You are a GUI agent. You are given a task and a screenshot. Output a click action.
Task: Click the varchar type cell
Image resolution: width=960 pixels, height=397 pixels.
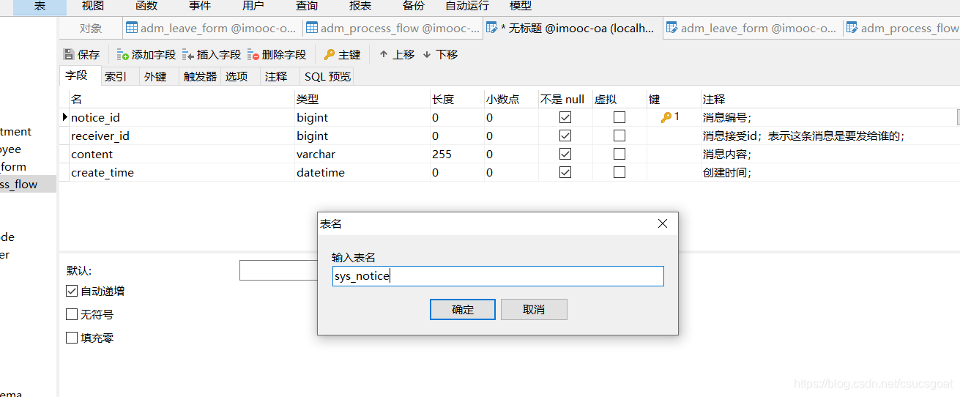tap(362, 154)
